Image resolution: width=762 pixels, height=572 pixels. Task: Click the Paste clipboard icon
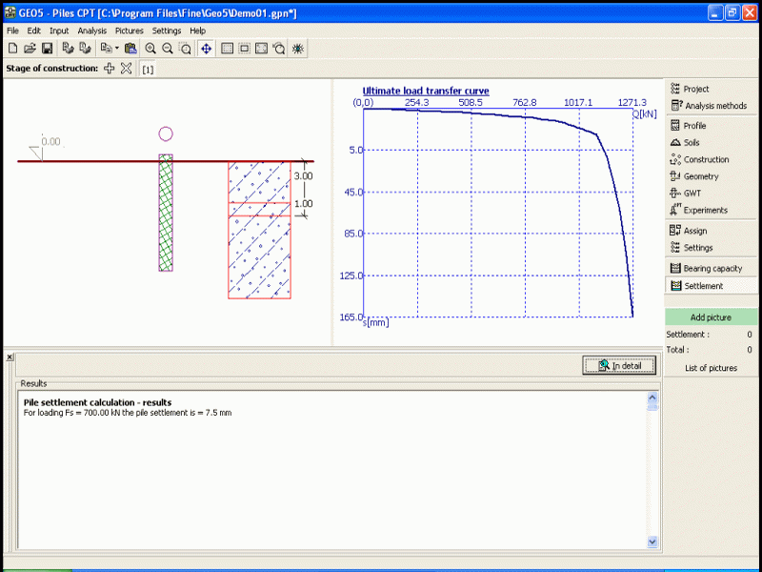[x=132, y=48]
